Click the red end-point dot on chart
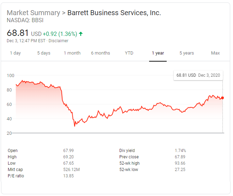Viewport: 233px width, 196px height. tap(222, 98)
